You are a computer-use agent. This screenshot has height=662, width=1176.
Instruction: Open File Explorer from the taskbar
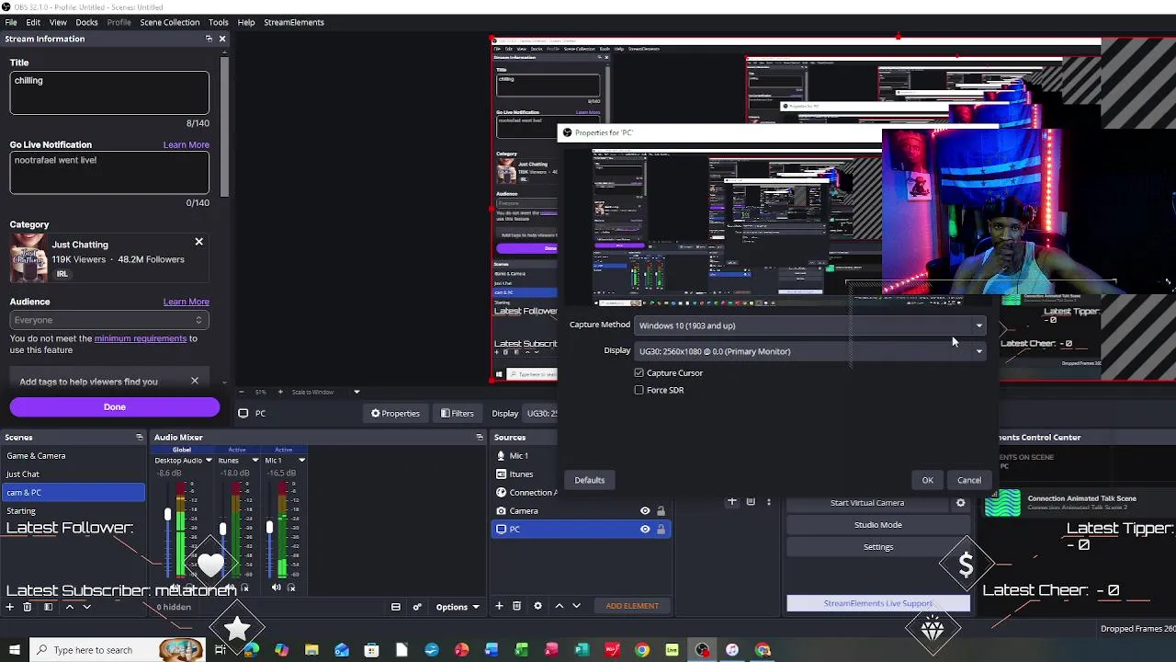click(x=311, y=650)
